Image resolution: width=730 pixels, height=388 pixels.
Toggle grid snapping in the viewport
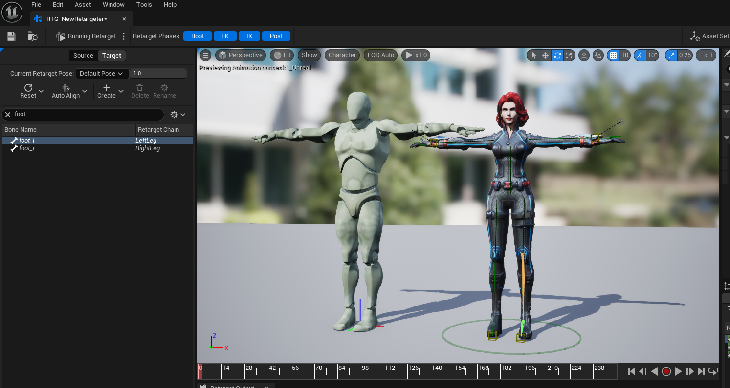pos(613,55)
